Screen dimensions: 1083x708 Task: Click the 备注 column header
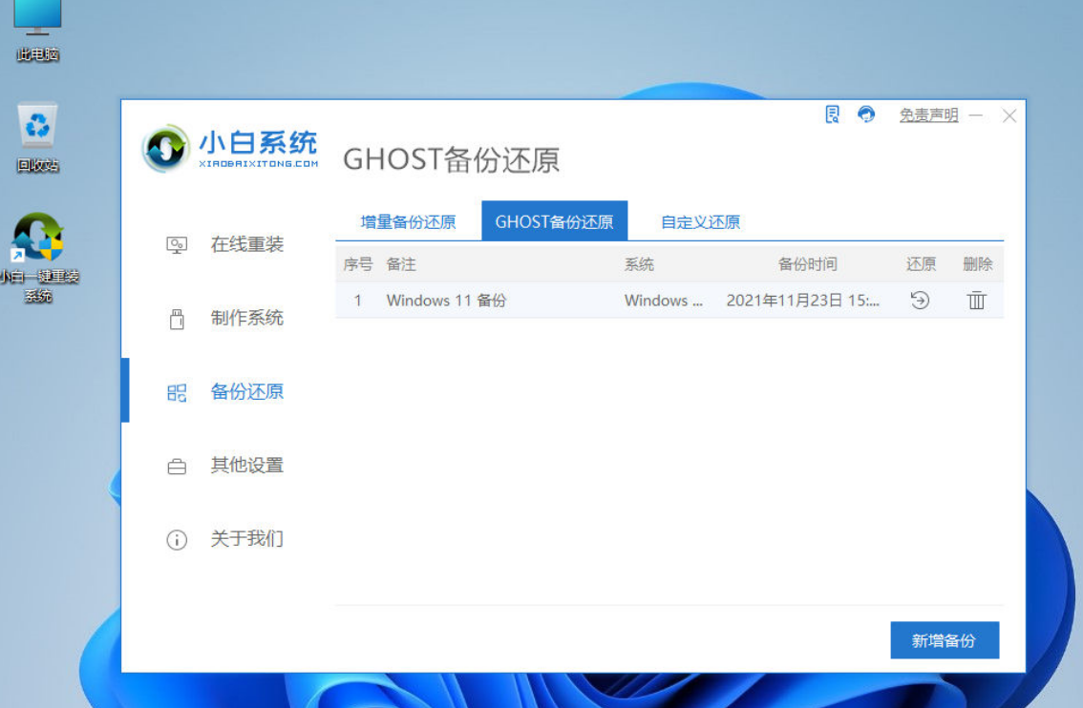click(x=400, y=263)
